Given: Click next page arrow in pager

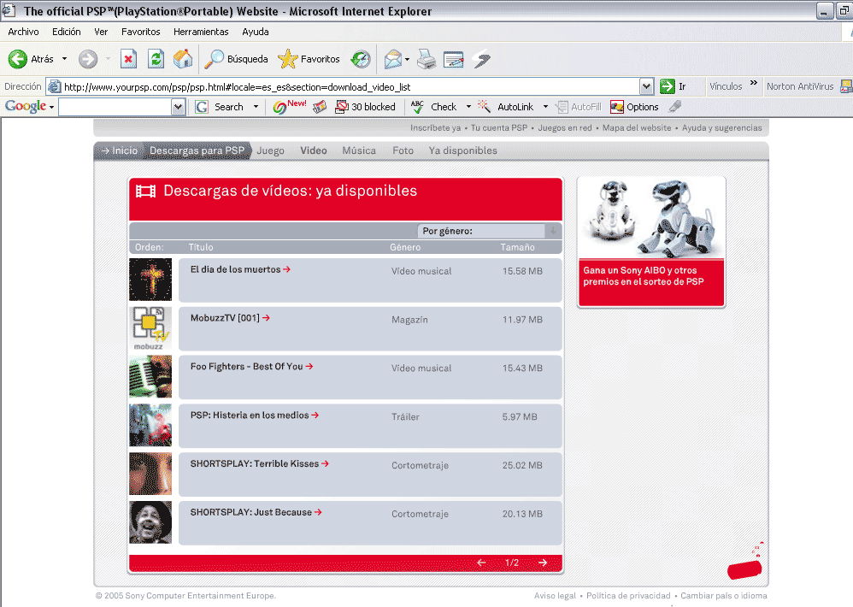Looking at the screenshot, I should tap(543, 563).
